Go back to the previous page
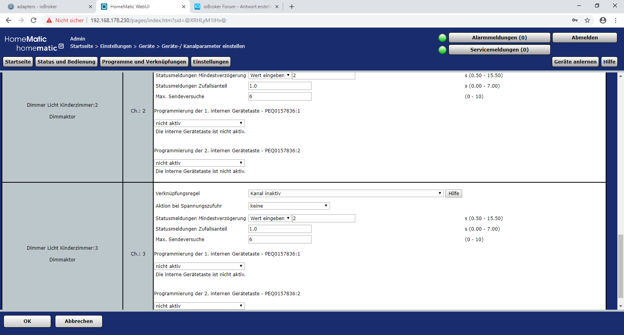Image resolution: width=624 pixels, height=335 pixels. 9,20
